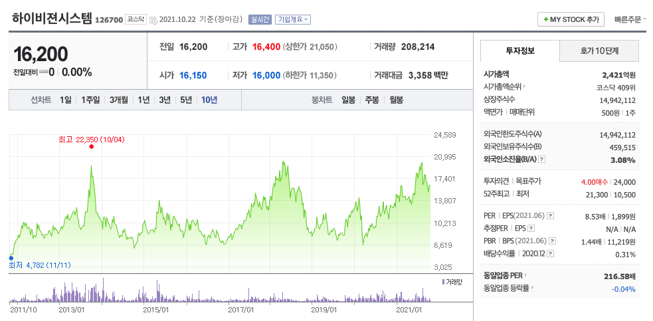Show the 1일 line chart

[65, 100]
